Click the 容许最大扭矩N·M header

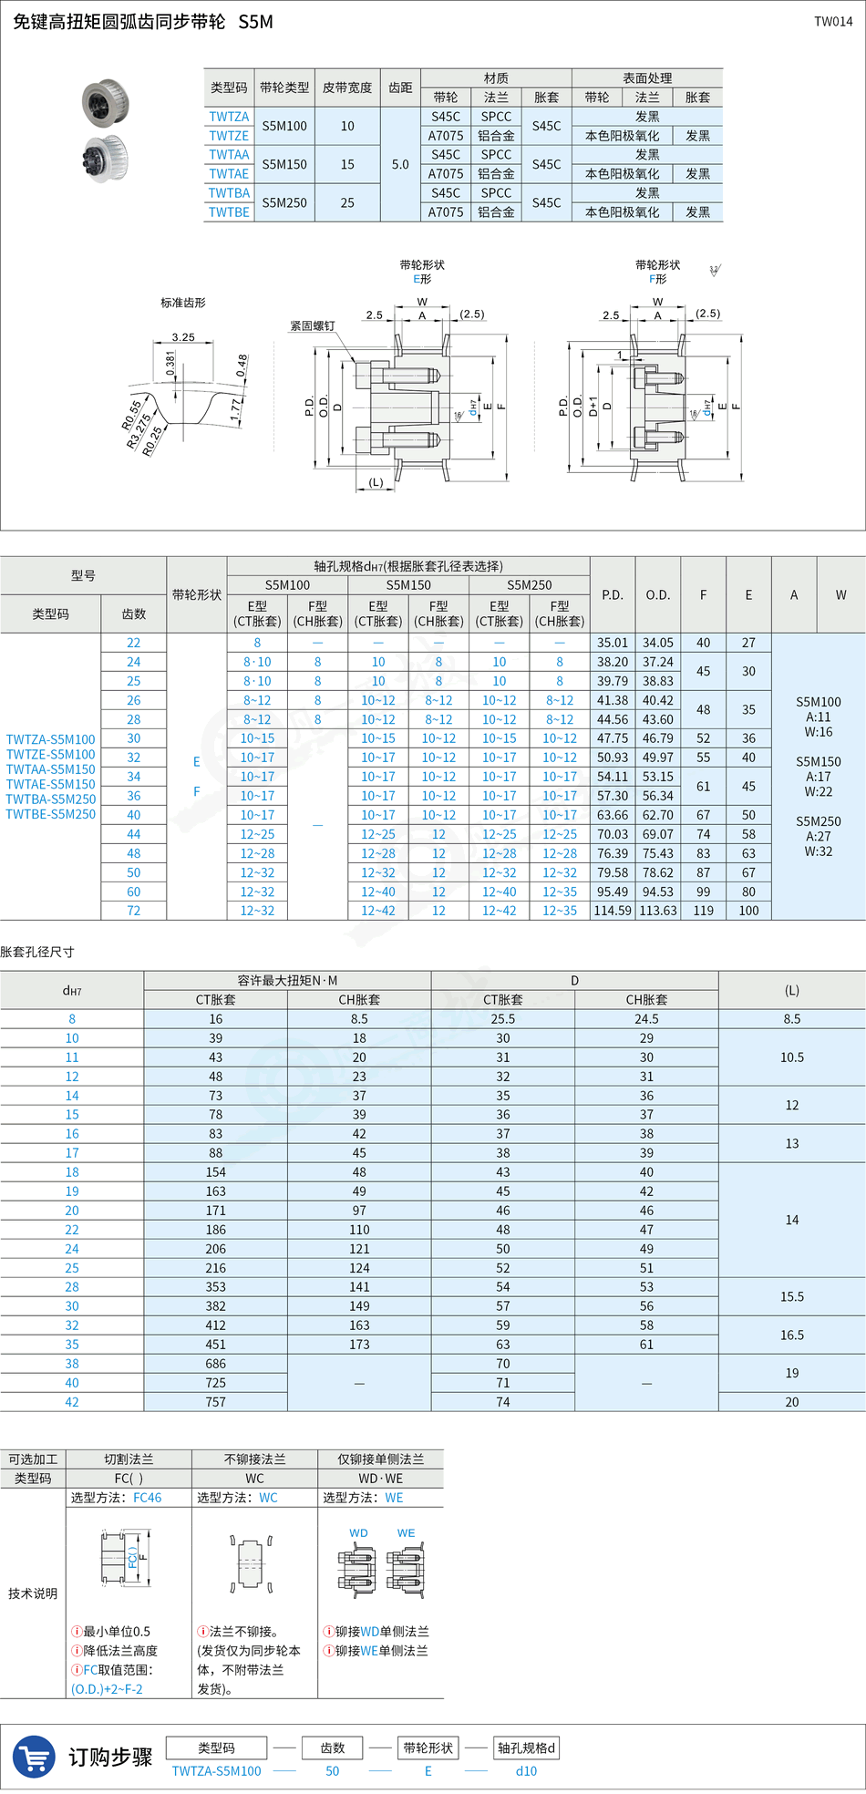287,981
